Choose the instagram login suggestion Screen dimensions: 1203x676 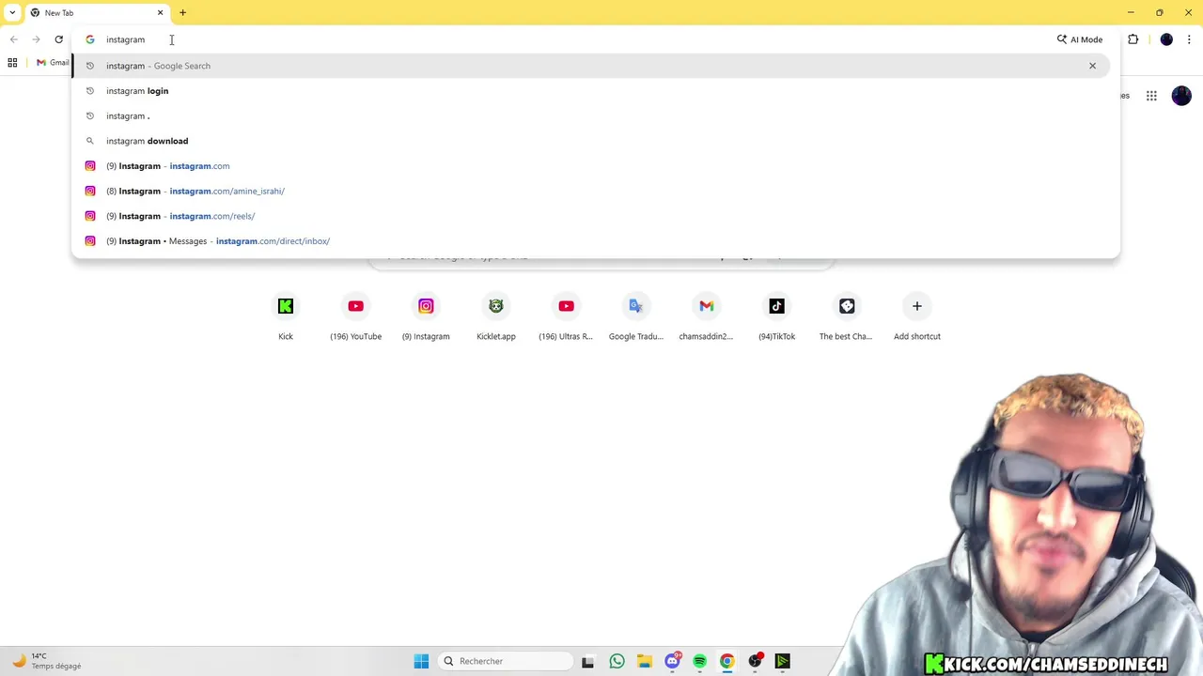pyautogui.click(x=590, y=91)
